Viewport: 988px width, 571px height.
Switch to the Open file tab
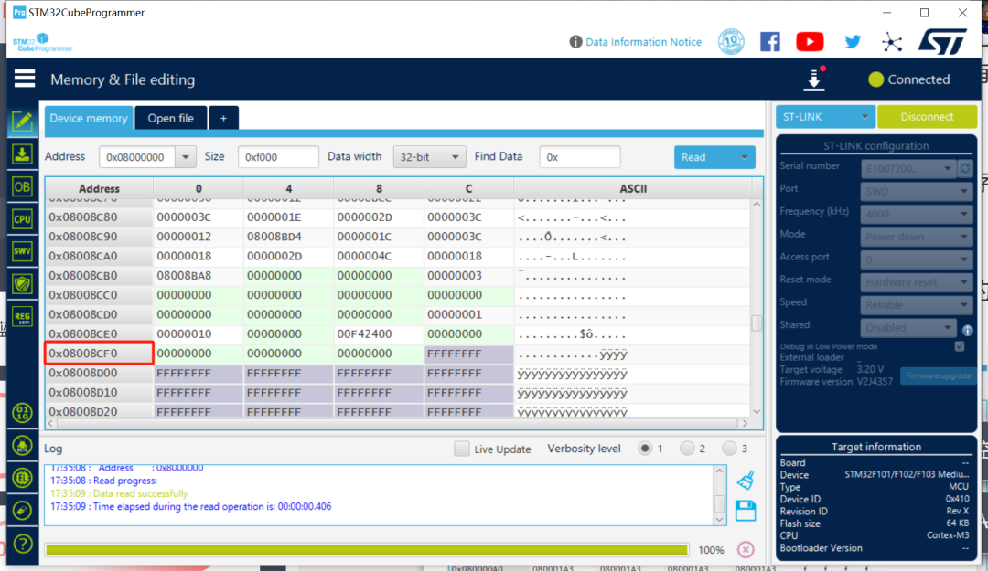[x=170, y=118]
